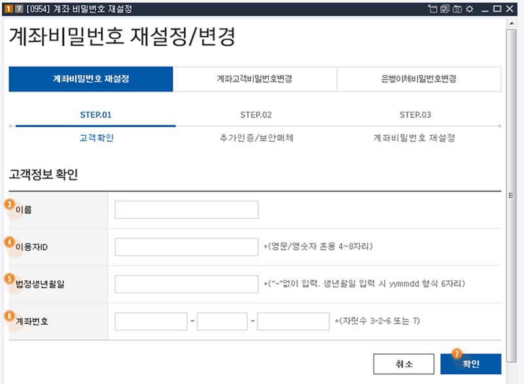Image resolution: width=524 pixels, height=384 pixels.
Task: Click the cascade windows icon in titlebar
Action: pos(444,7)
